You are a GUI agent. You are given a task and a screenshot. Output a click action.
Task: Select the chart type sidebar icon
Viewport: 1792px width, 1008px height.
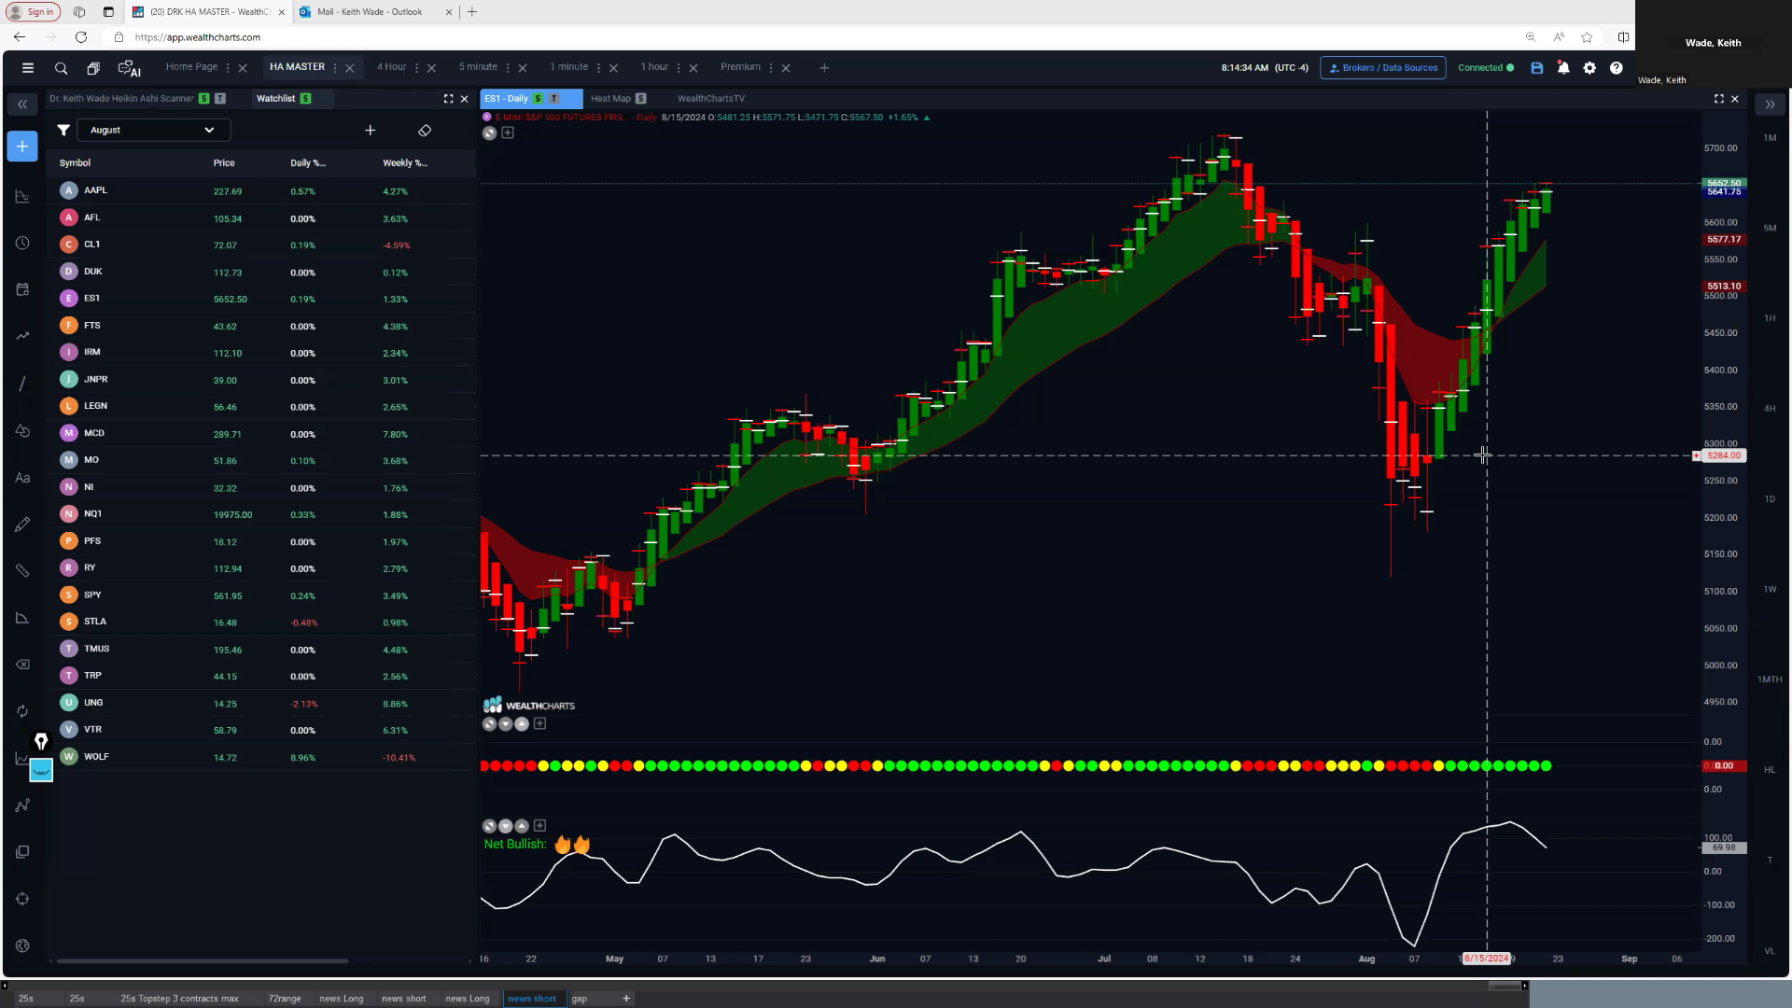point(22,196)
